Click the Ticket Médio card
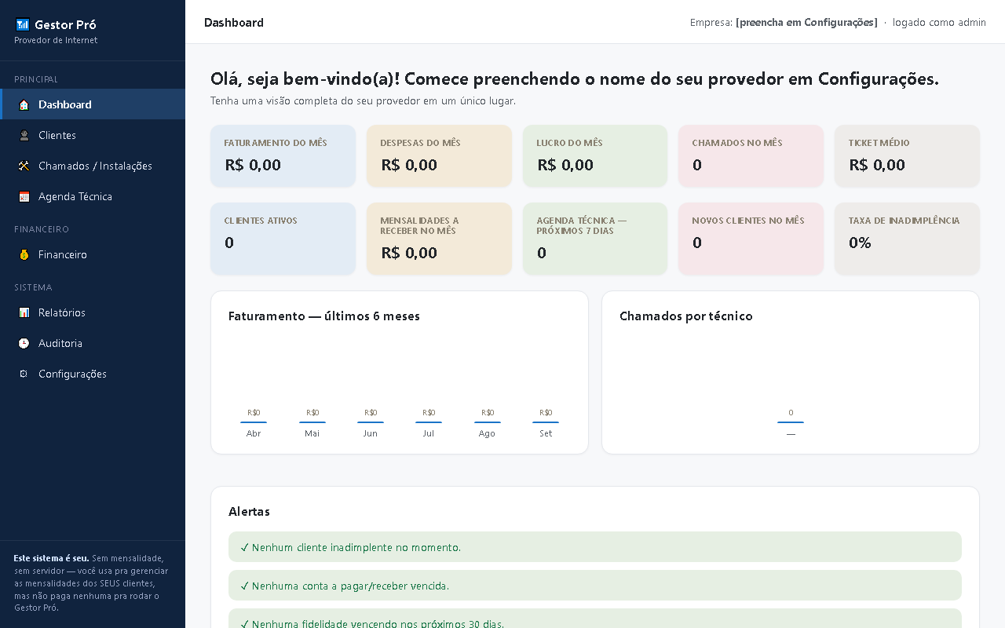The width and height of the screenshot is (1005, 628). coord(907,155)
